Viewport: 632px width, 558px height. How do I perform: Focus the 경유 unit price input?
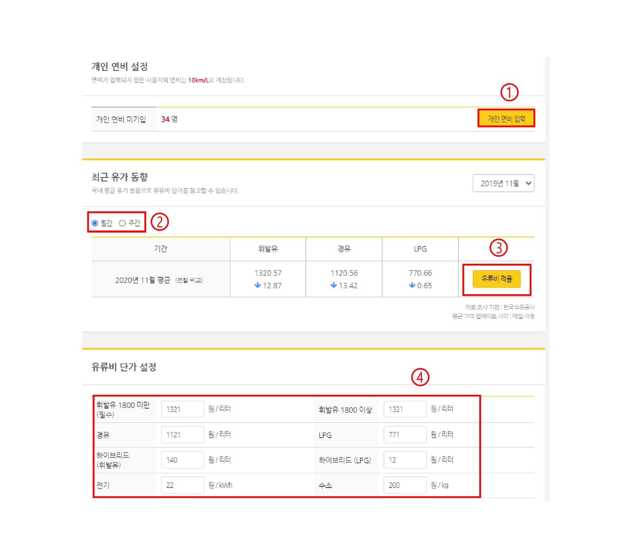[x=182, y=435]
